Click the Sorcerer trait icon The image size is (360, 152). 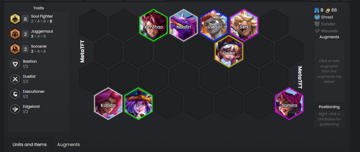[x=15, y=49]
